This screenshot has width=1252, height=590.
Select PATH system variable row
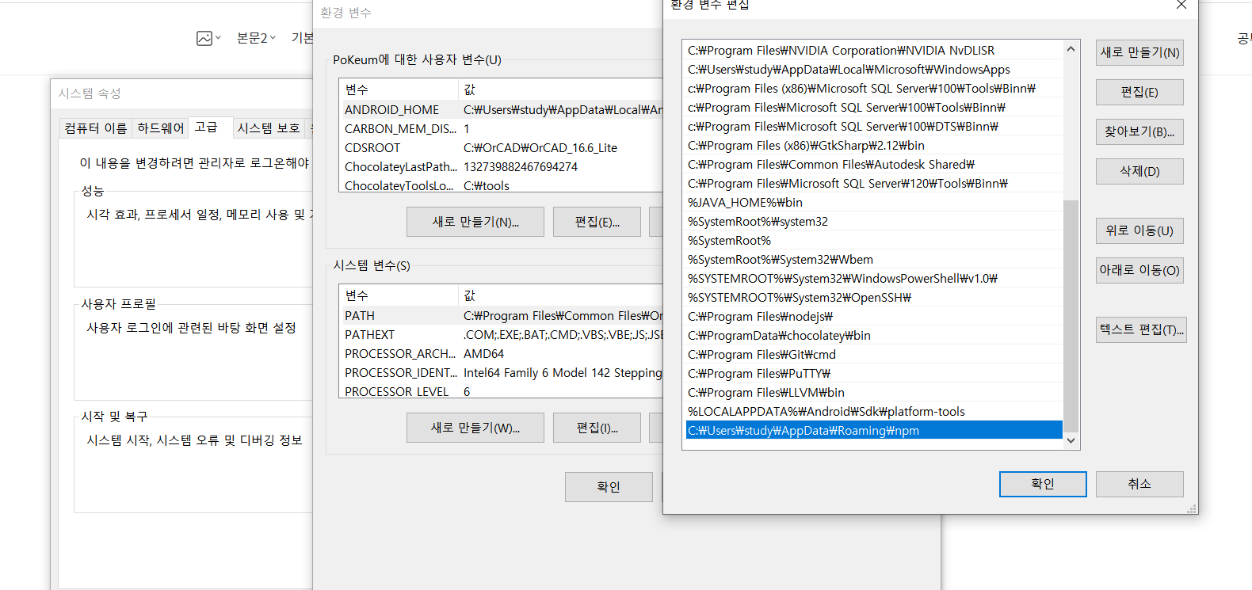pos(501,315)
